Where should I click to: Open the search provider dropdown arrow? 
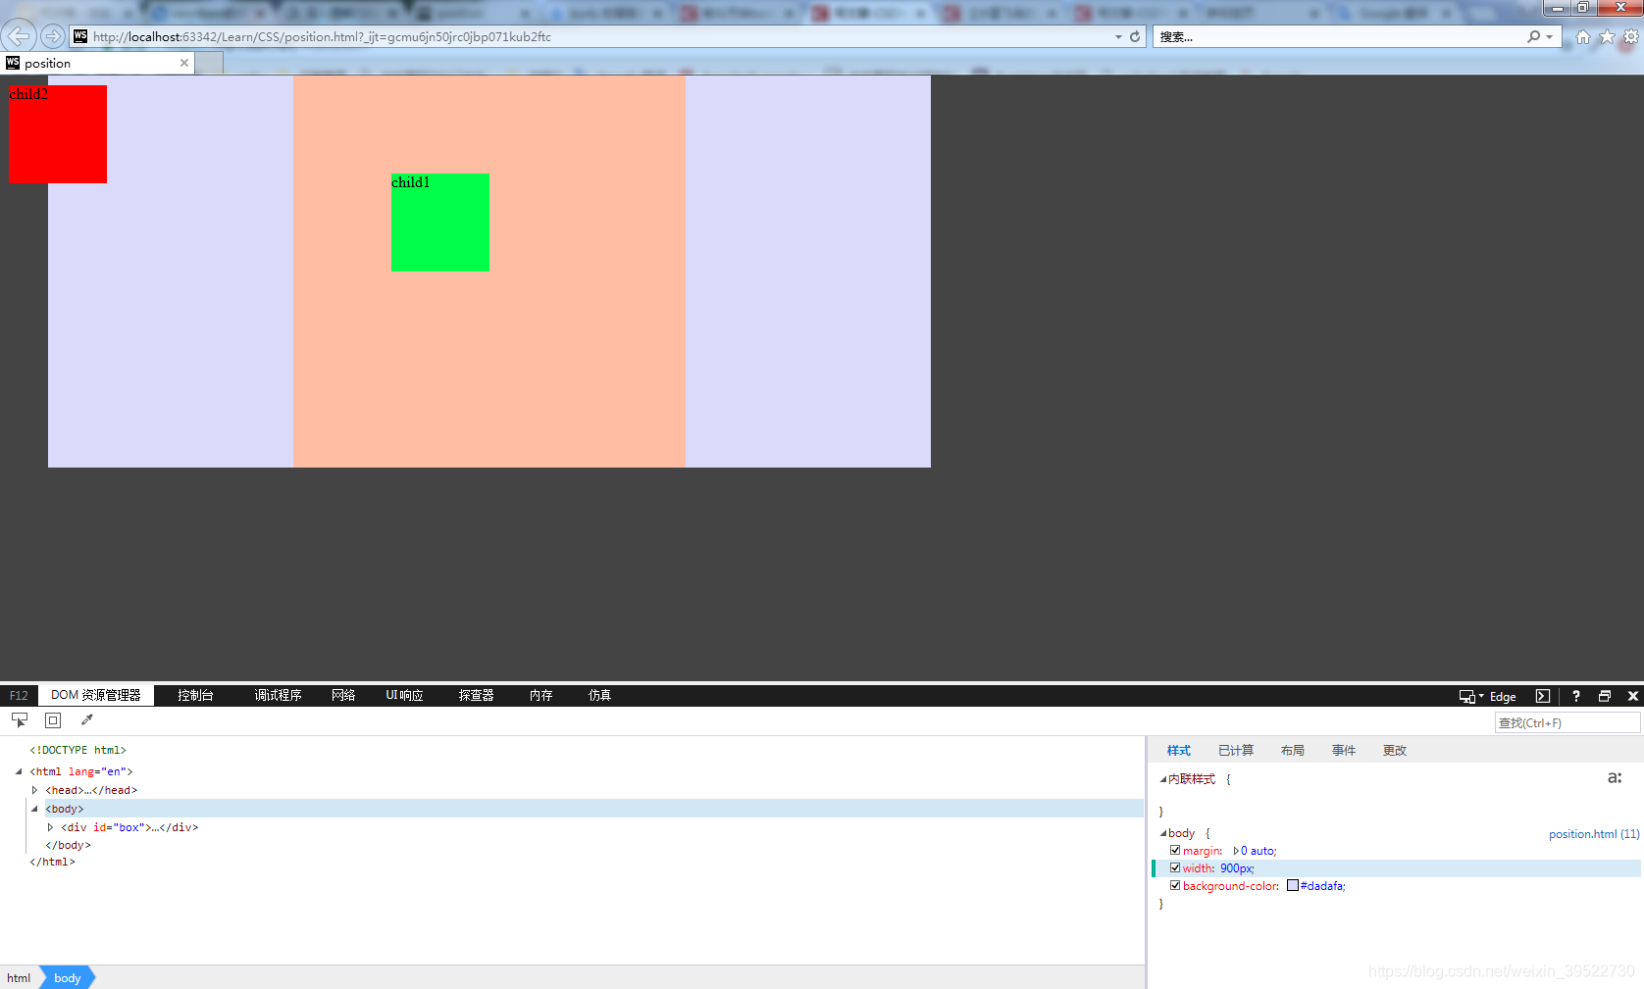point(1550,36)
